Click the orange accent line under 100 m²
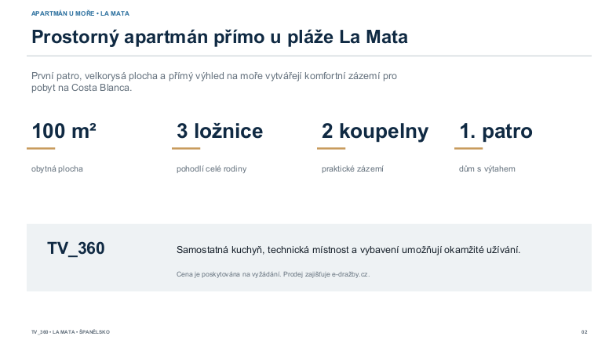 pos(41,148)
